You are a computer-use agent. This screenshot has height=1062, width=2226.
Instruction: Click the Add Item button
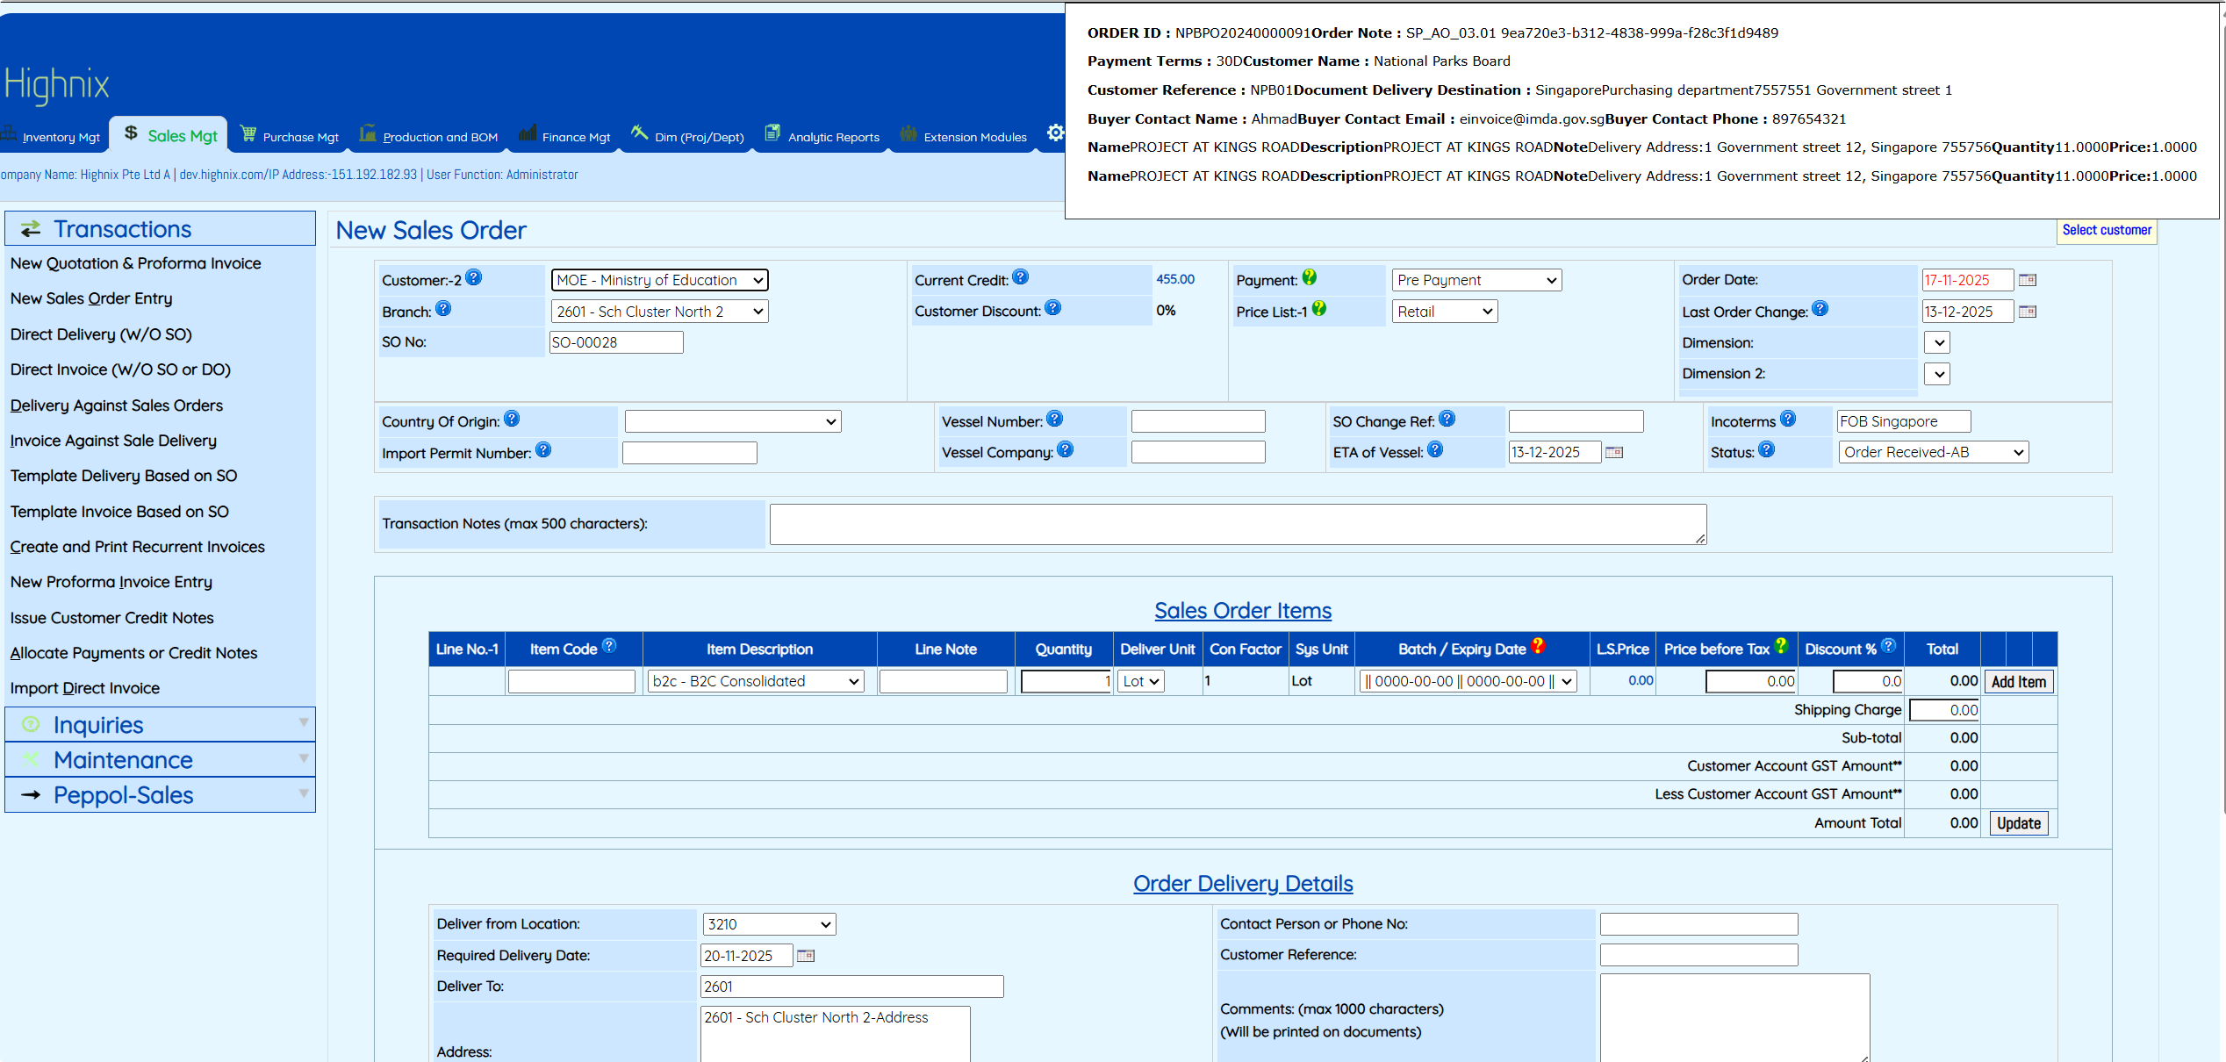pyautogui.click(x=2018, y=682)
